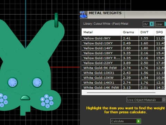Click the SPG column header
The image size is (166, 125).
(159, 32)
